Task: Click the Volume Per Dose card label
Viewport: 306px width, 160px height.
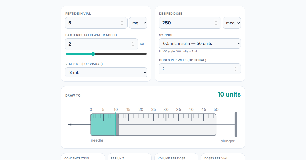Action: (x=171, y=158)
